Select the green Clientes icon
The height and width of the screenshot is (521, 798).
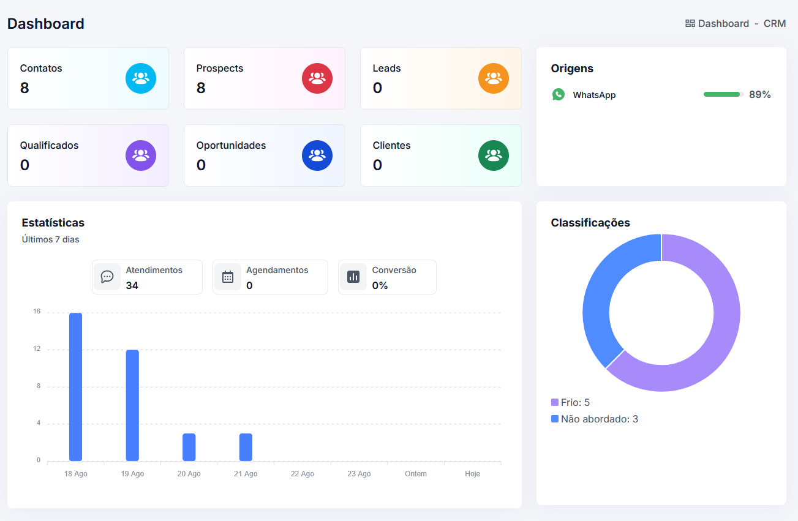click(494, 156)
